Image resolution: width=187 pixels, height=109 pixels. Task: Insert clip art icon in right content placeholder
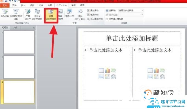tap(156, 77)
